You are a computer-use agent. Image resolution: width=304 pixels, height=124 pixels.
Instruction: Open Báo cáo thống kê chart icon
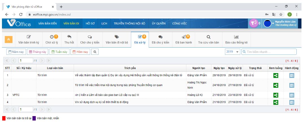[236, 37]
